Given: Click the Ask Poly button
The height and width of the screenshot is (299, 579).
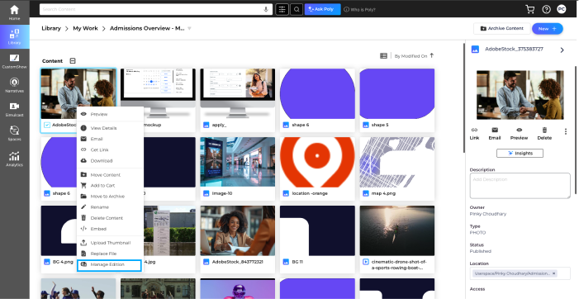Looking at the screenshot, I should coord(322,9).
